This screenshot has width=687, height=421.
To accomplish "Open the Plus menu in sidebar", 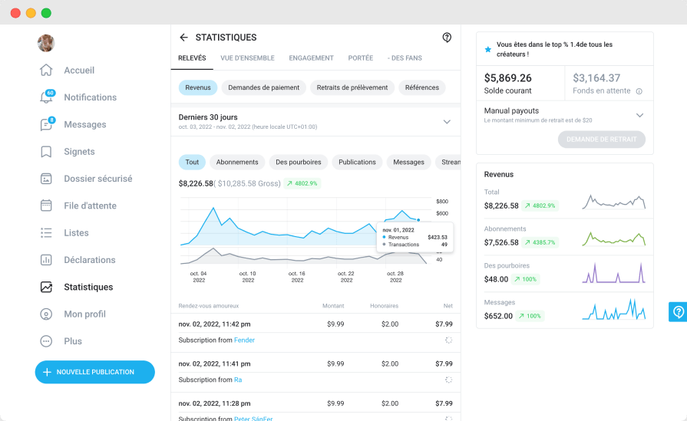I will point(46,341).
